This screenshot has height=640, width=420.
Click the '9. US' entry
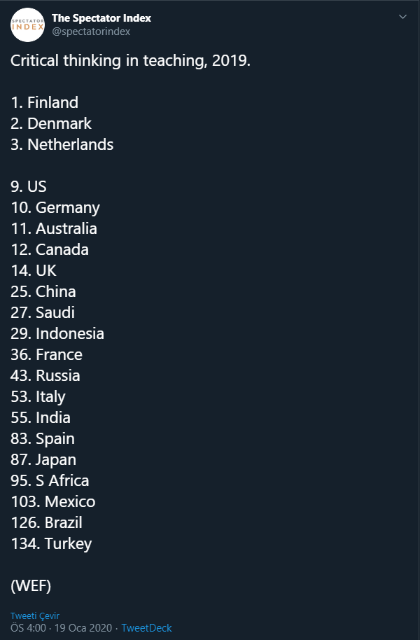pyautogui.click(x=29, y=186)
